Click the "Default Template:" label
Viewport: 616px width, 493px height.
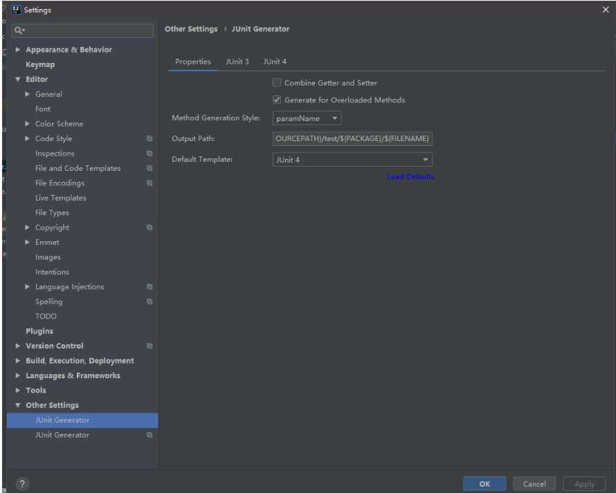pos(202,159)
